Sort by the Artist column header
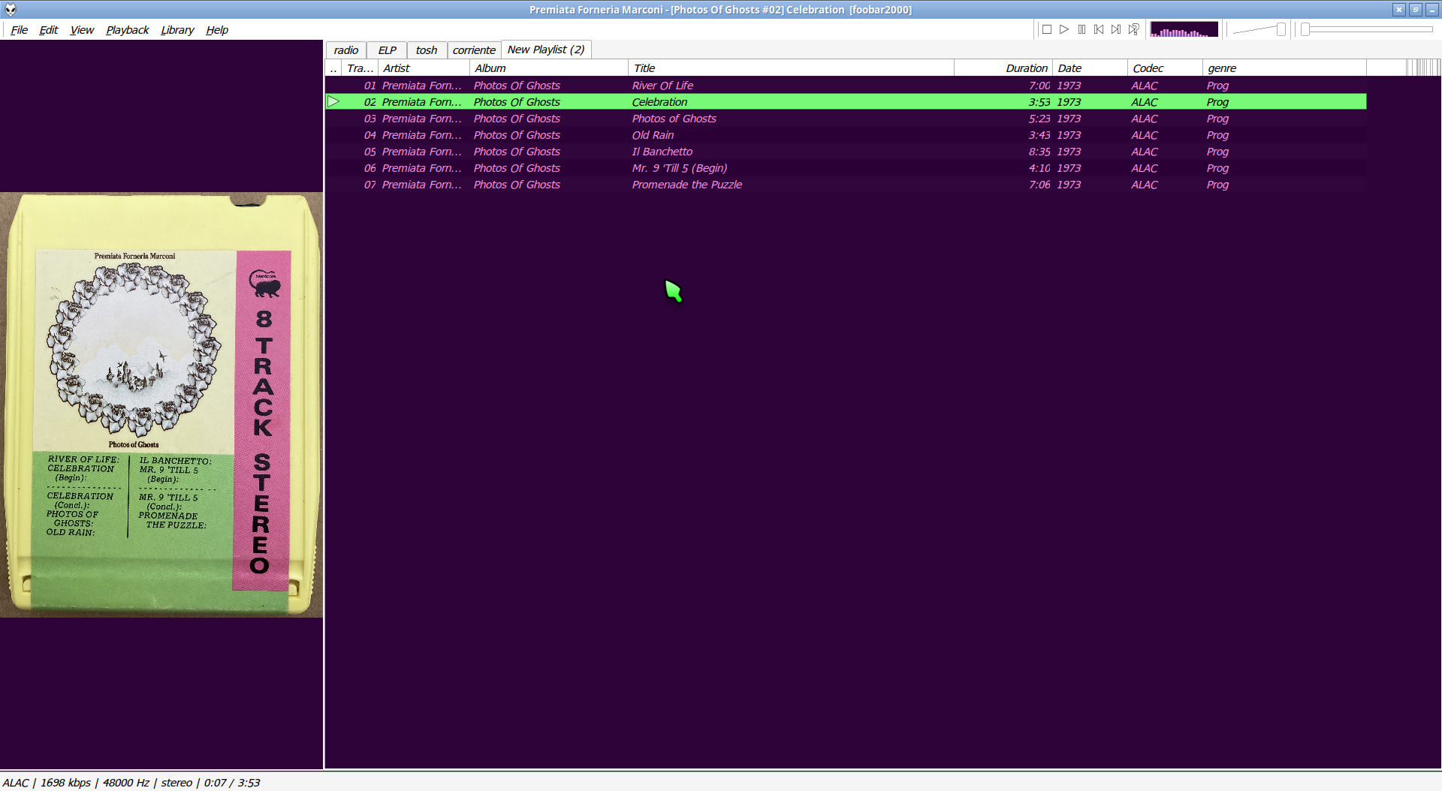1442x791 pixels. [424, 68]
